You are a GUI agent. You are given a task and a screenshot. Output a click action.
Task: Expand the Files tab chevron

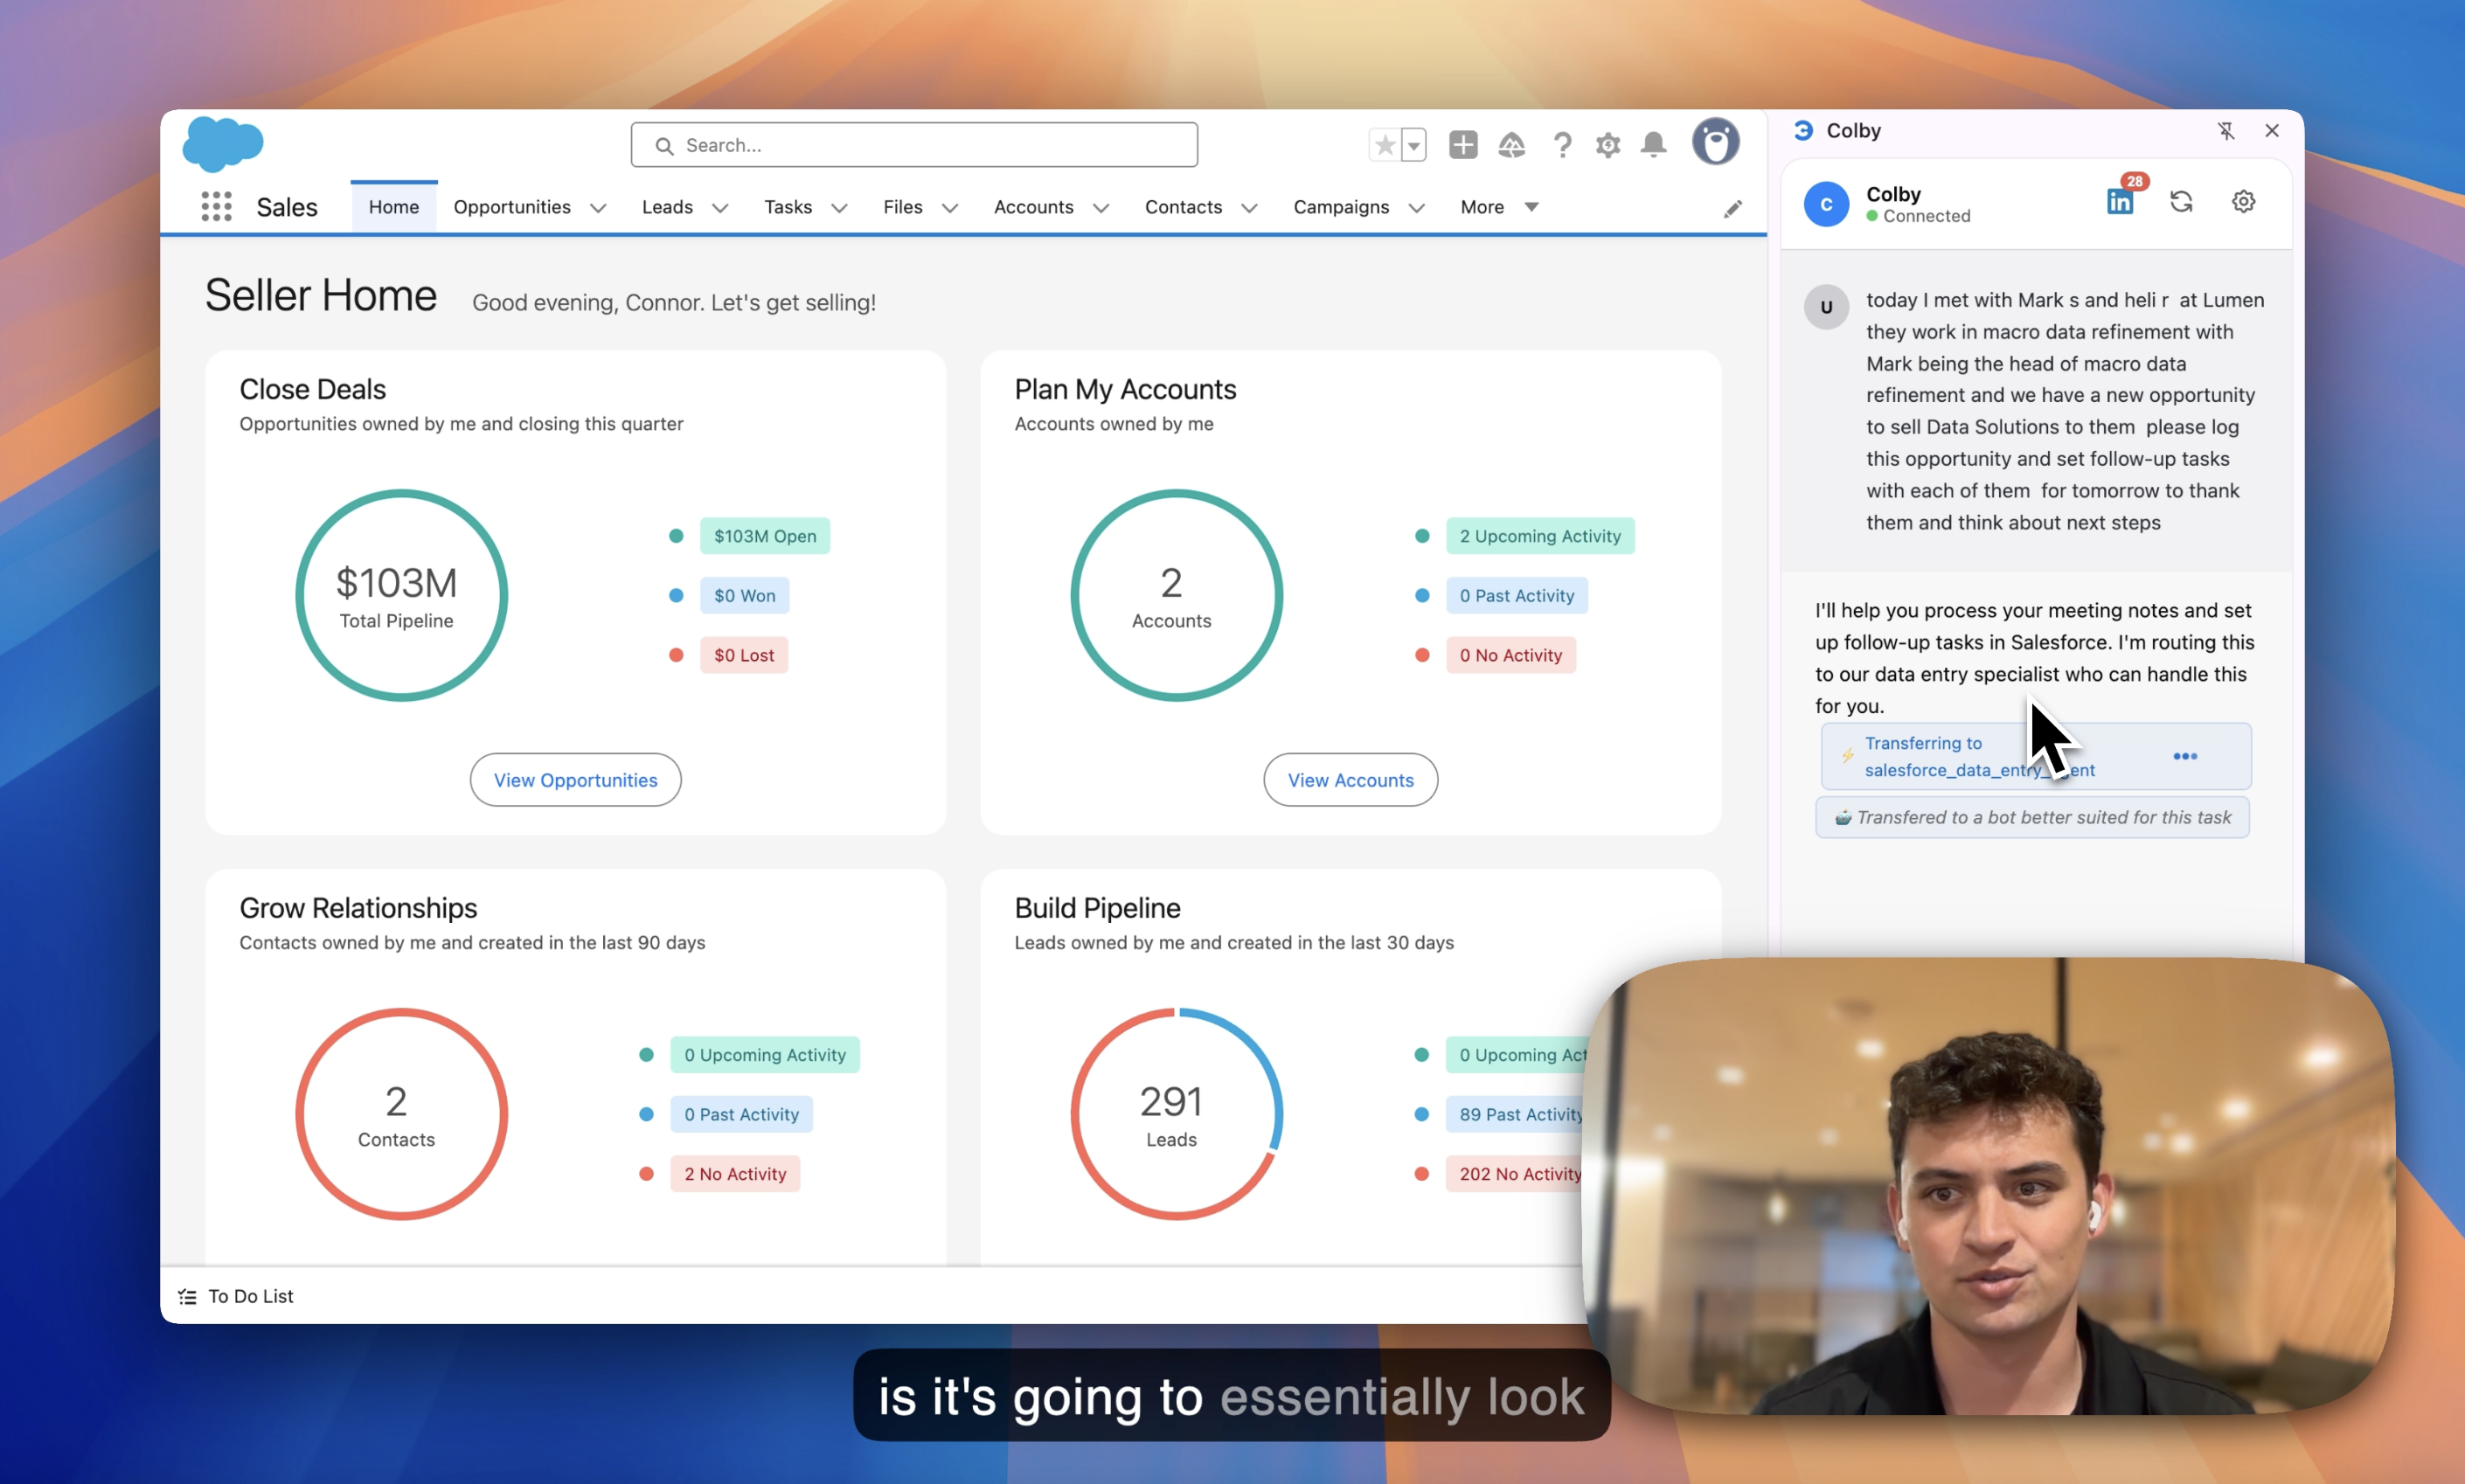(x=950, y=208)
